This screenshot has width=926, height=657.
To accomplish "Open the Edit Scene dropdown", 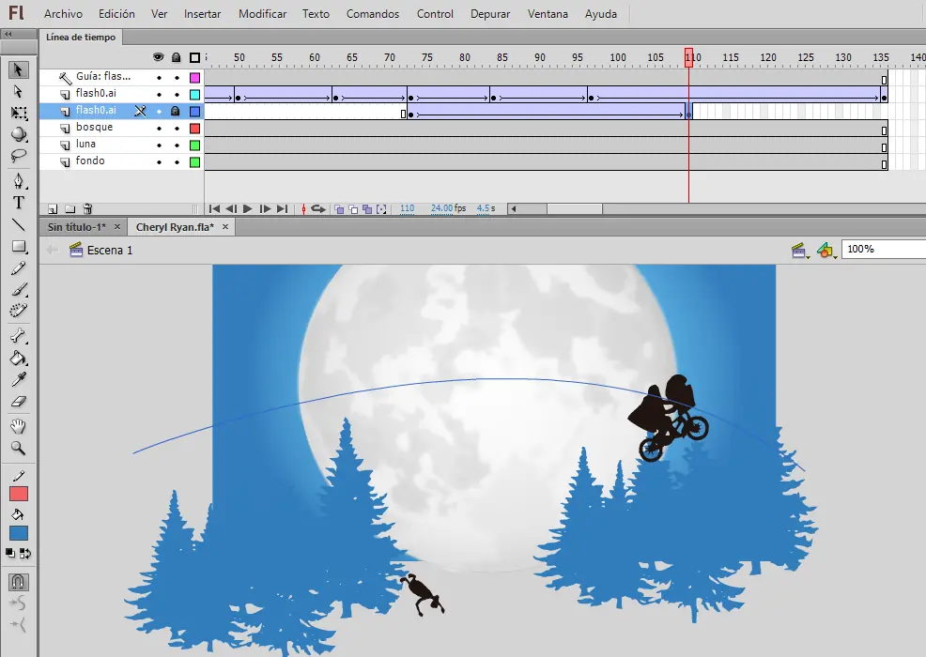I will coord(799,251).
